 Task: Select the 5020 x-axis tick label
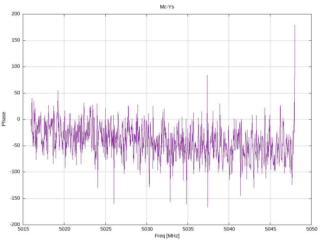pyautogui.click(x=64, y=229)
